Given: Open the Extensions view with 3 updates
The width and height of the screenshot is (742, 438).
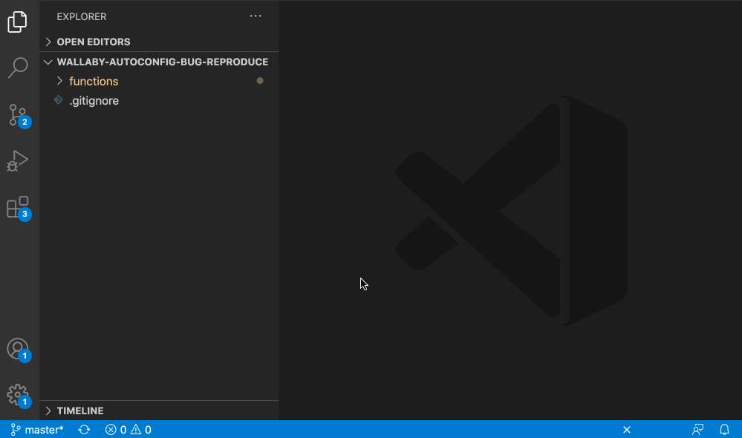Looking at the screenshot, I should 19,207.
